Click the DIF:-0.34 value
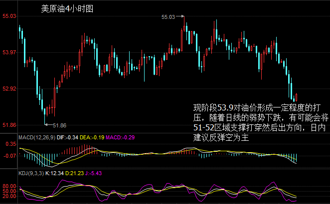 click(68, 137)
